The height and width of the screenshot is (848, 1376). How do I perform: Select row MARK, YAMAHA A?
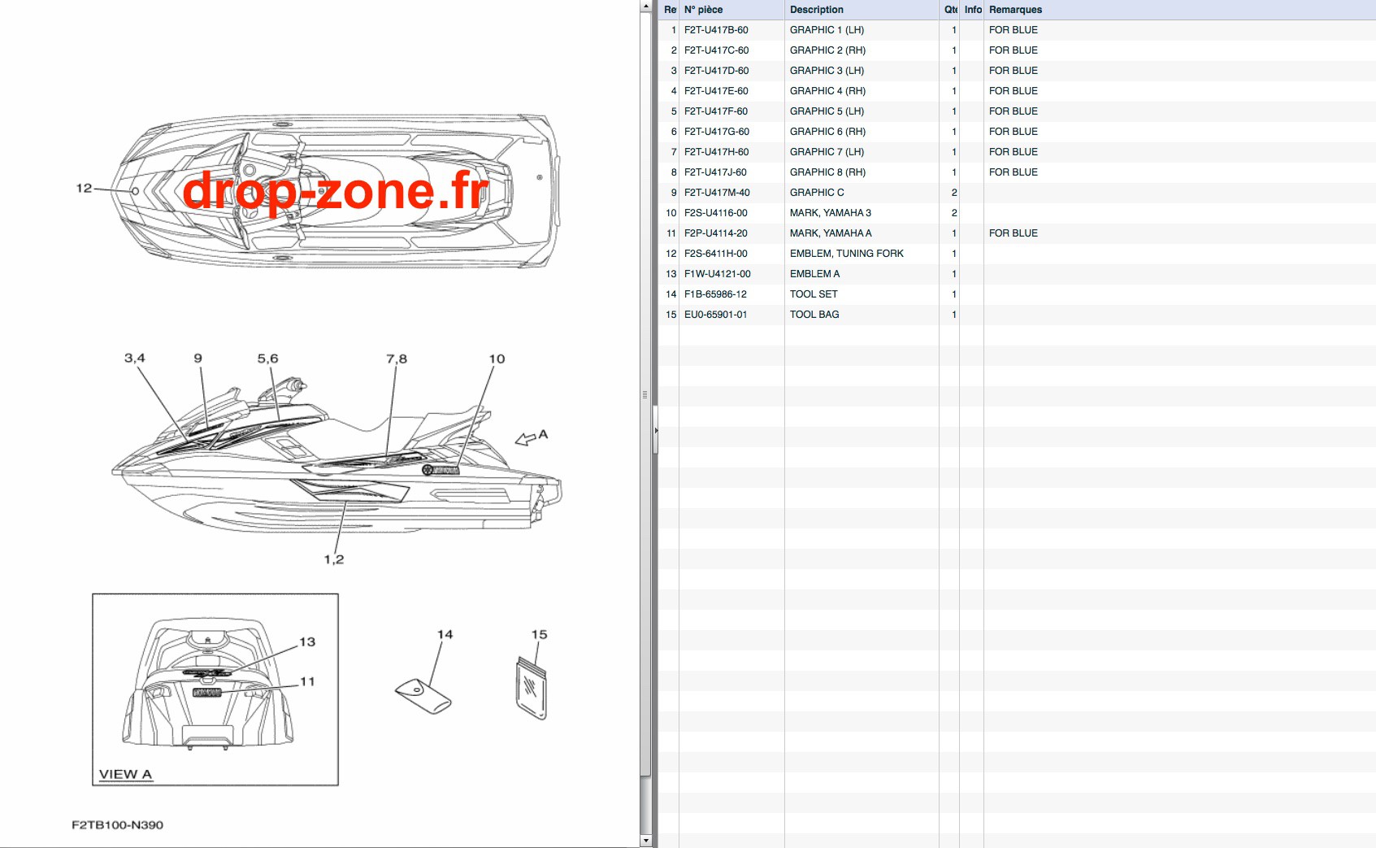click(x=1017, y=233)
